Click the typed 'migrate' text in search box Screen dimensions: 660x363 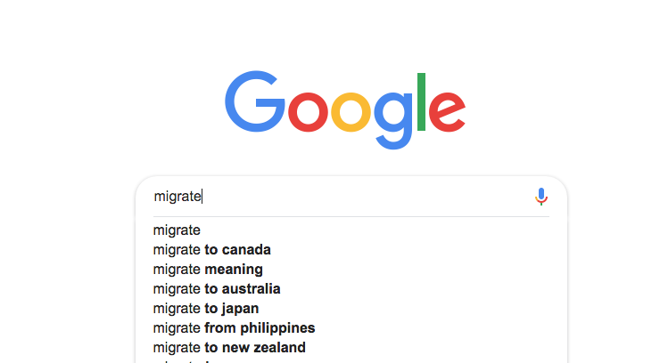pyautogui.click(x=177, y=197)
